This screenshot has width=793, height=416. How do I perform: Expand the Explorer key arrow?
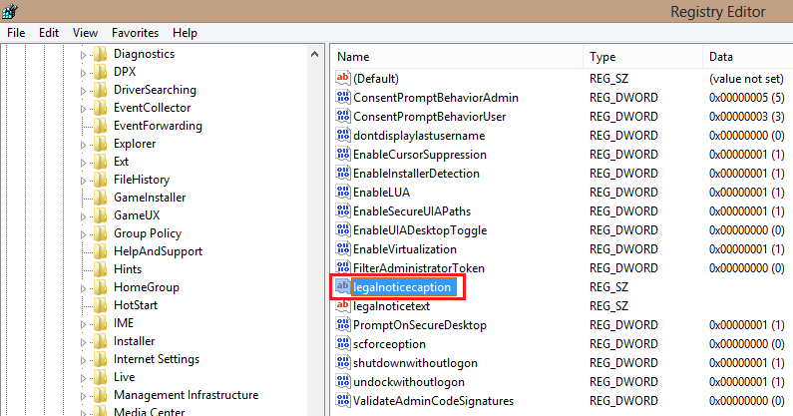coord(84,144)
